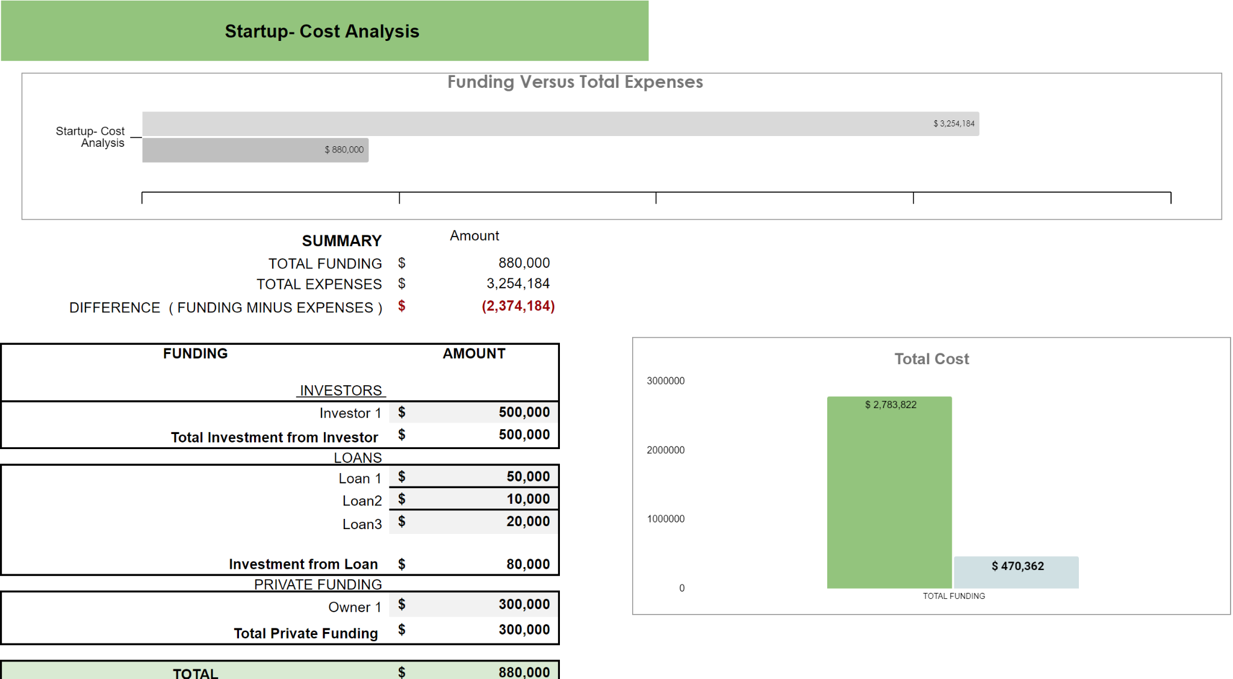Select the Loan3 amount 20,000 cell
Image resolution: width=1233 pixels, height=679 pixels.
click(x=474, y=522)
